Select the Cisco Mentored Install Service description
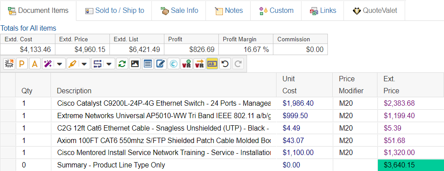 click(164, 153)
